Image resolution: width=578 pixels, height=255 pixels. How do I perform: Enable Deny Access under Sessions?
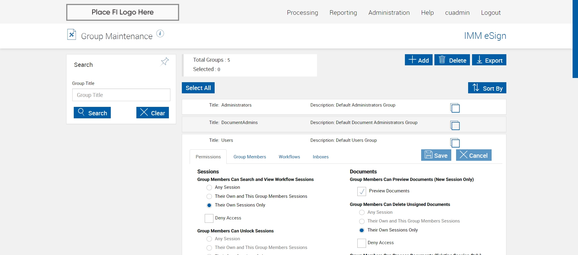[x=209, y=218]
